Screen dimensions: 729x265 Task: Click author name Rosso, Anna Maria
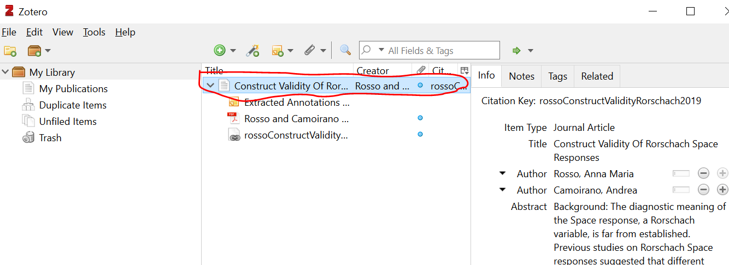pos(593,174)
